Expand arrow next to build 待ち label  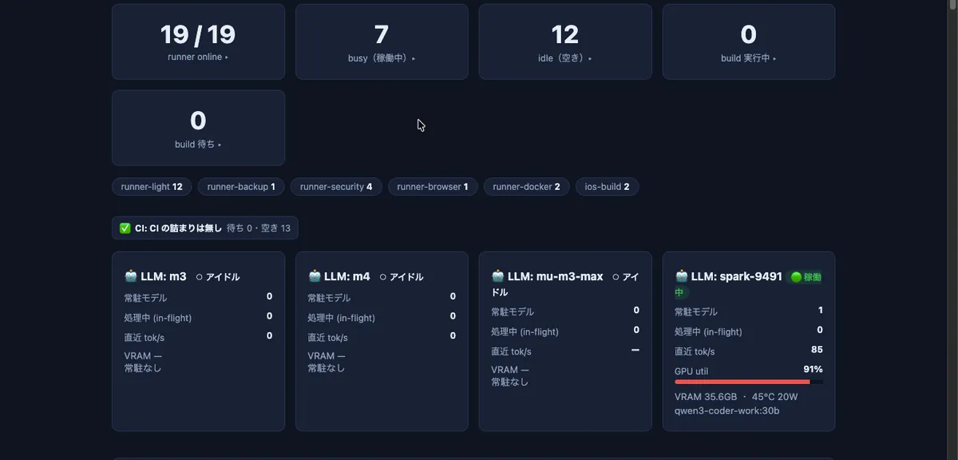click(x=220, y=145)
